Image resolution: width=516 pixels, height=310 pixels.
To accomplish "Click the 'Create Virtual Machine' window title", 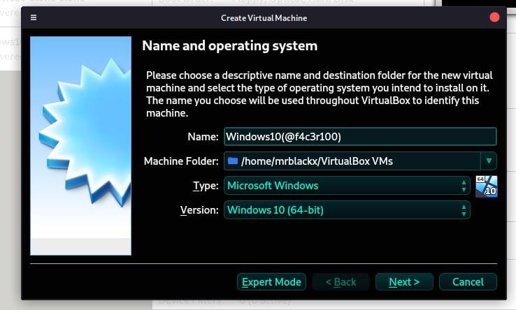I will (264, 17).
